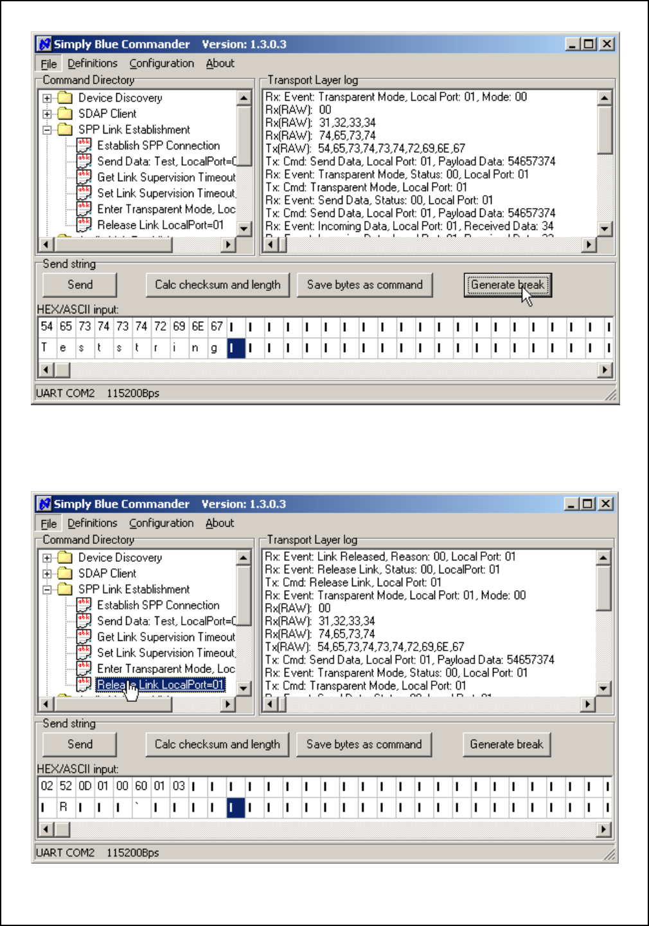Open About menu in lower window
The image size is (649, 926).
click(220, 523)
